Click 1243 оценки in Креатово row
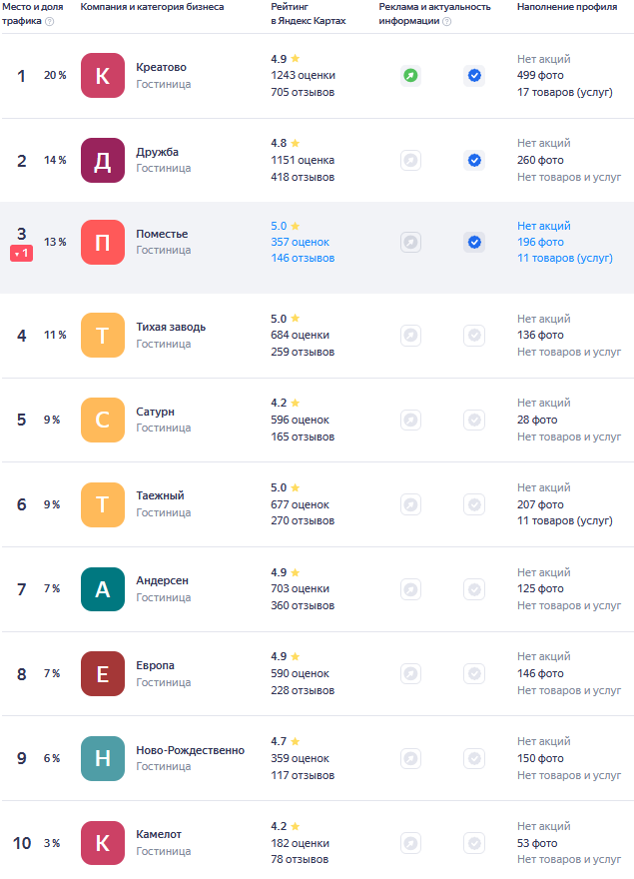 click(303, 75)
